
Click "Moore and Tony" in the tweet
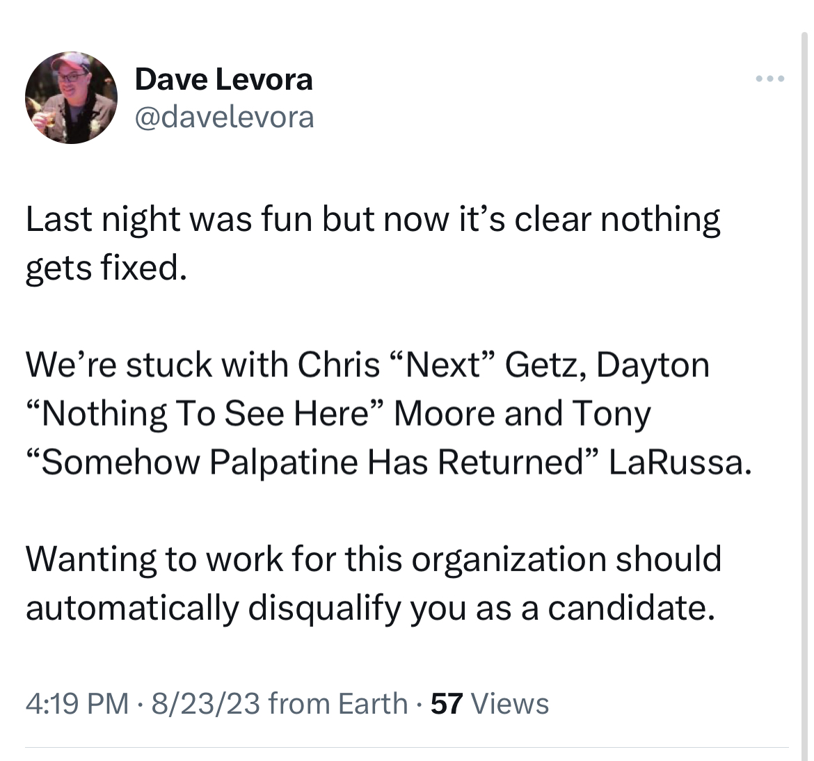[x=522, y=415]
